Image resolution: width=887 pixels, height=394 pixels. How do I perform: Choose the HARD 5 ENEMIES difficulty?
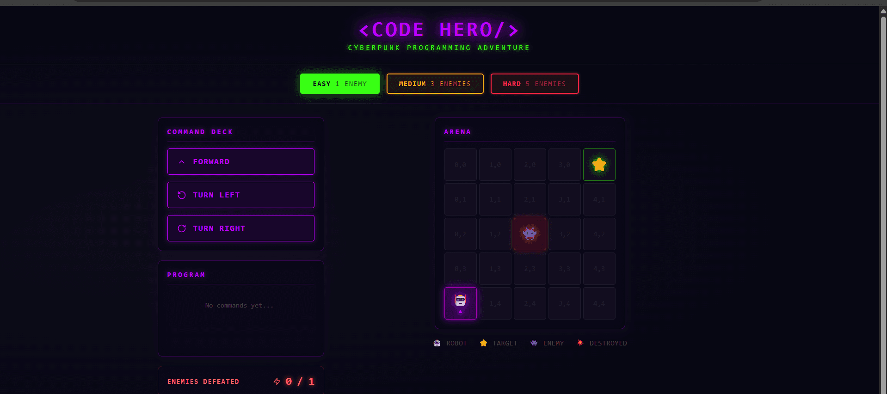point(535,84)
